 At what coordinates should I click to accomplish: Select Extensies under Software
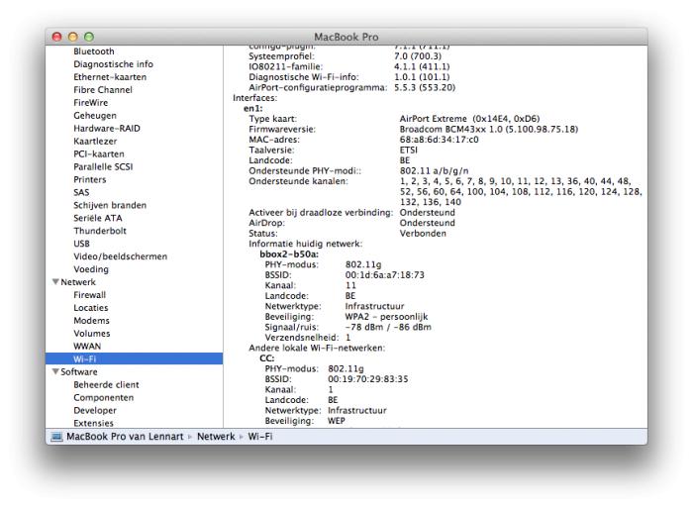[x=93, y=423]
